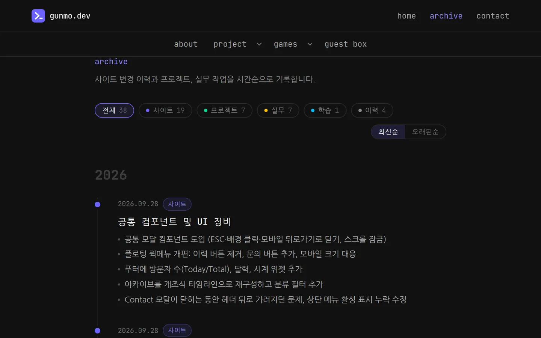Viewport: 541px width, 338px height.
Task: Expand the project dropdown chevron
Action: pos(259,44)
